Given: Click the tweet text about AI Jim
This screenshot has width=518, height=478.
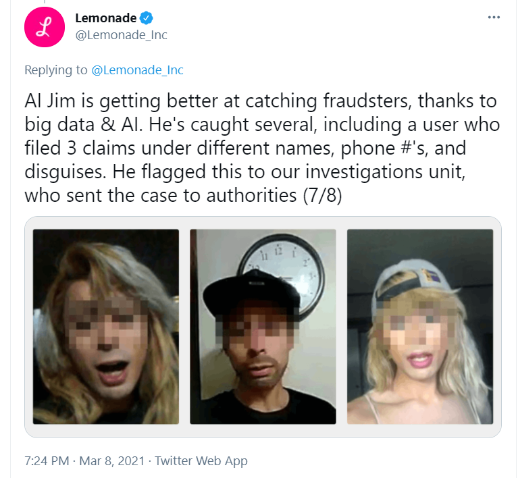Looking at the screenshot, I should [x=262, y=148].
